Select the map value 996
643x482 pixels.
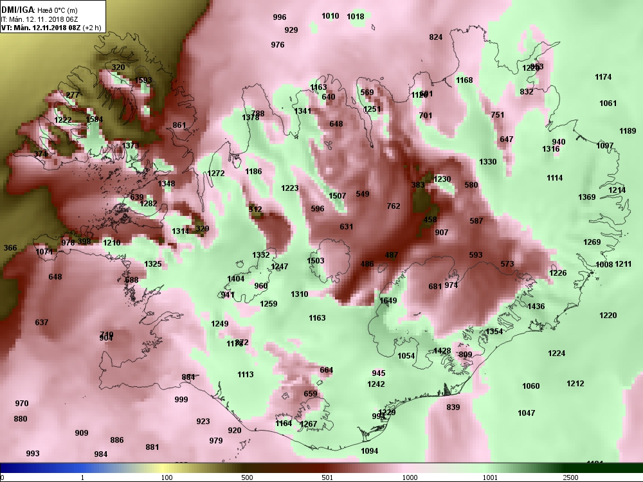[x=279, y=17]
